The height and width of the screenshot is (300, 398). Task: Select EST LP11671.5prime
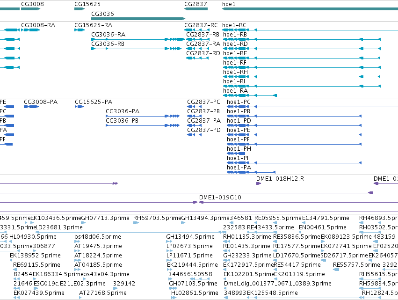(169, 260)
